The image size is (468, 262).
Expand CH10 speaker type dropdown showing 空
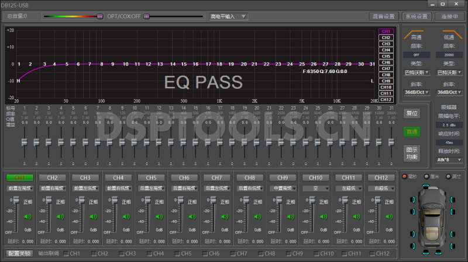(x=315, y=188)
